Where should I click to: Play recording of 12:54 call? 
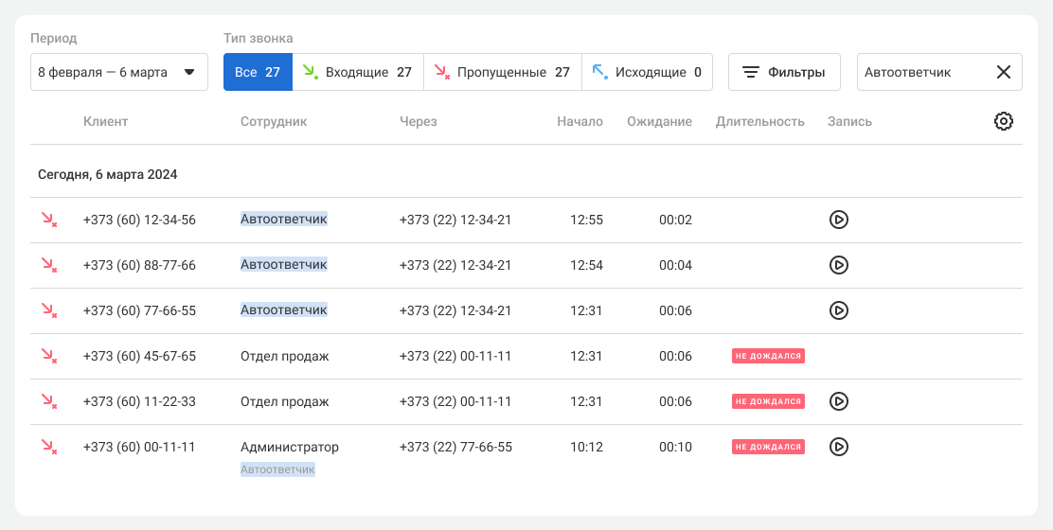pyautogui.click(x=838, y=265)
